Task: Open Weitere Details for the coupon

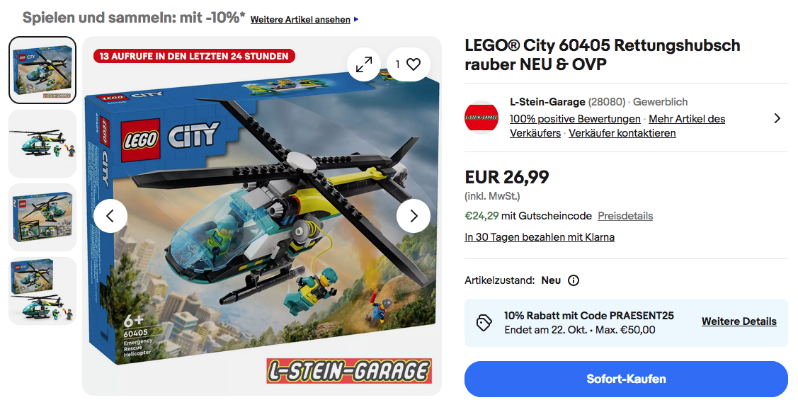Action: [739, 321]
